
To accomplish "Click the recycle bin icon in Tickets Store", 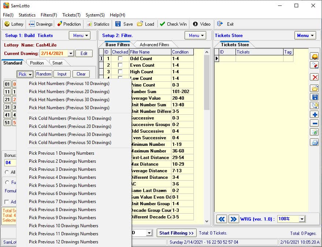I will pos(314,132).
